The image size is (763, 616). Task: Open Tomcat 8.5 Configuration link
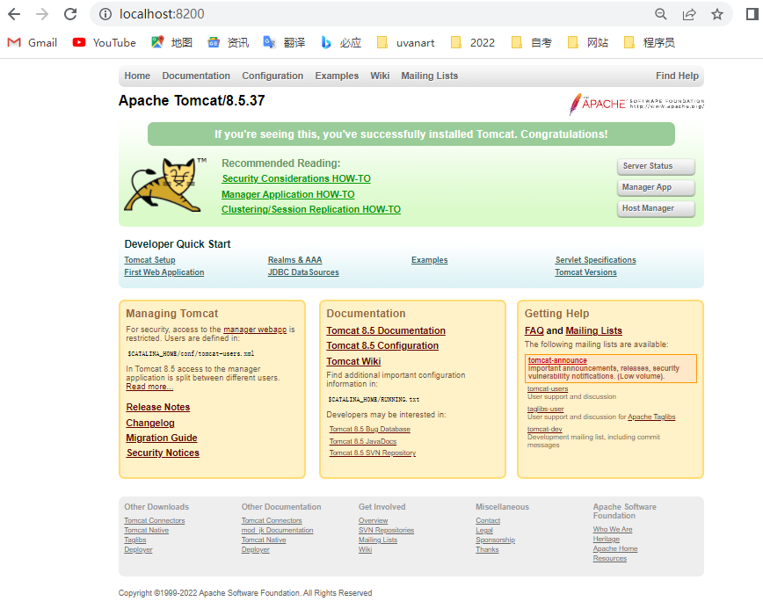(x=382, y=345)
